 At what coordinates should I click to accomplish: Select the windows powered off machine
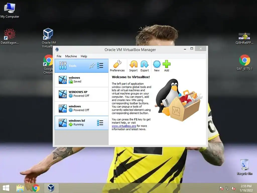[x=82, y=108]
